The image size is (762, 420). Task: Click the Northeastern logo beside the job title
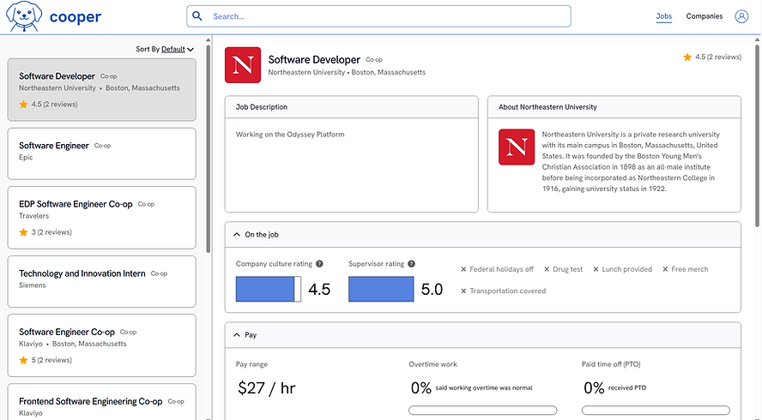coord(242,65)
